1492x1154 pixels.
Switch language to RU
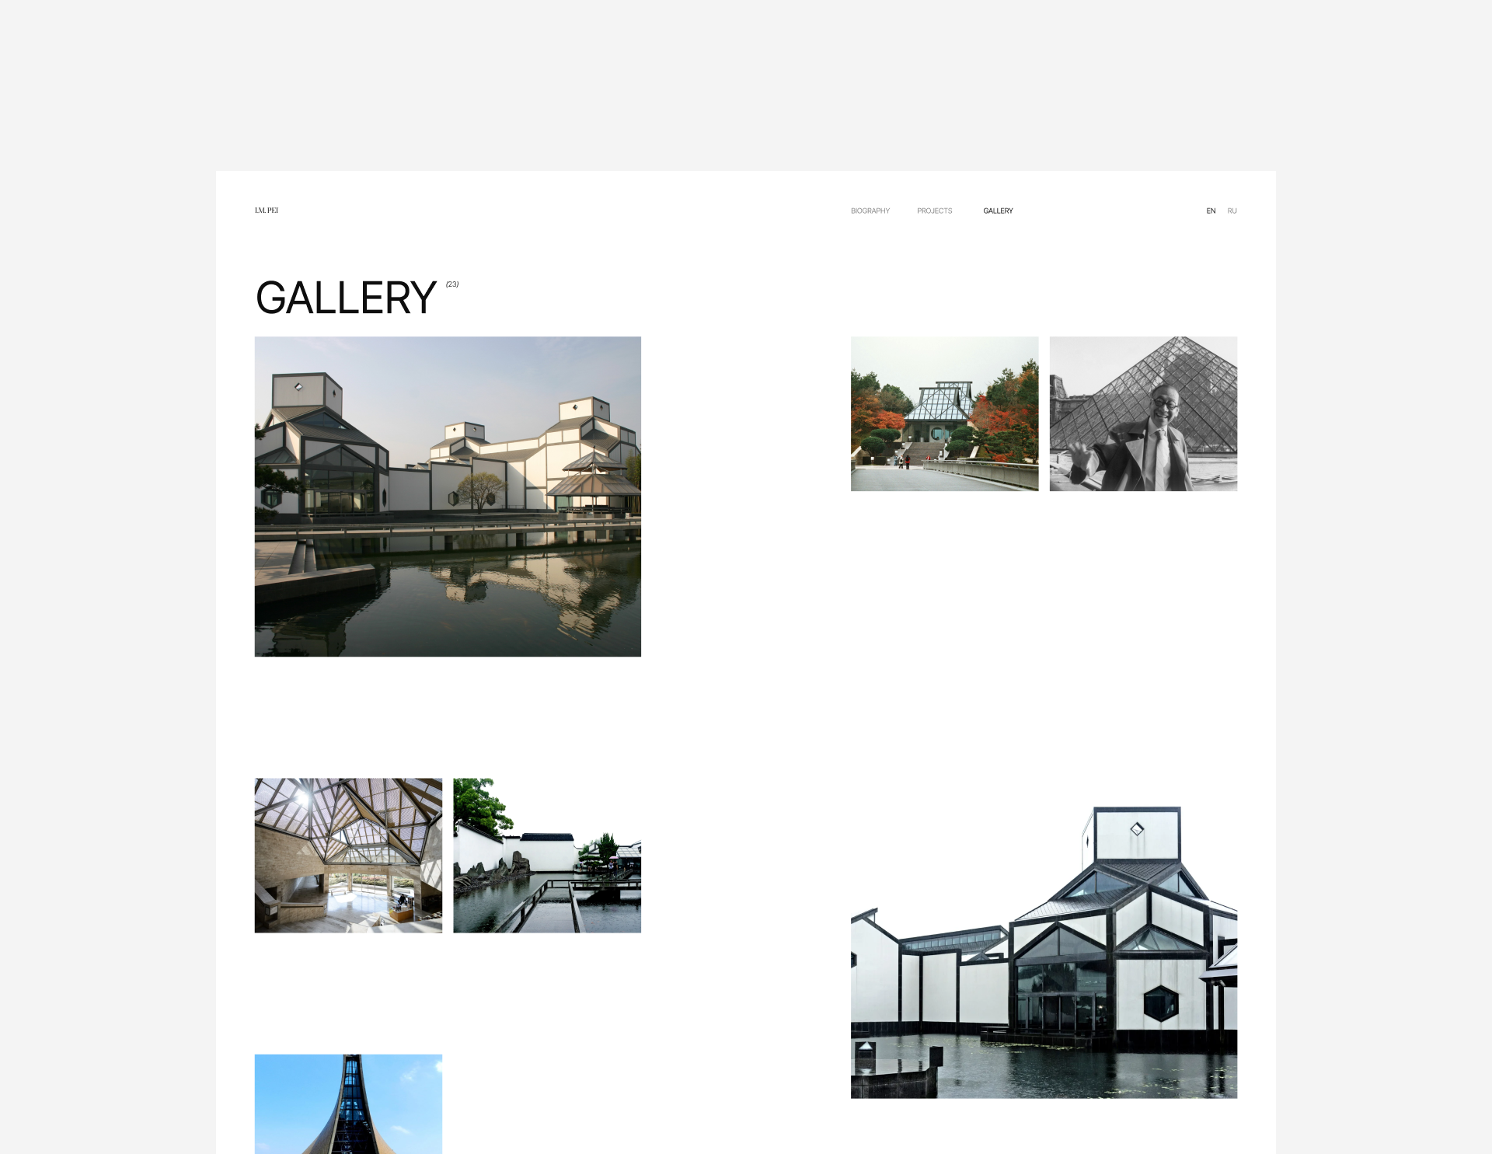click(1232, 211)
